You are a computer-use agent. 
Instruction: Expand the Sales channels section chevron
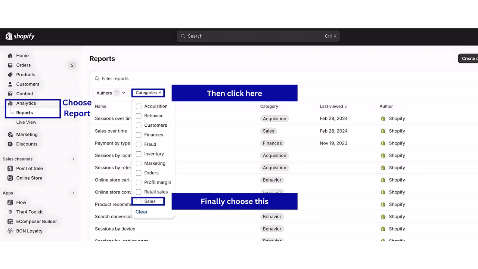coord(74,159)
